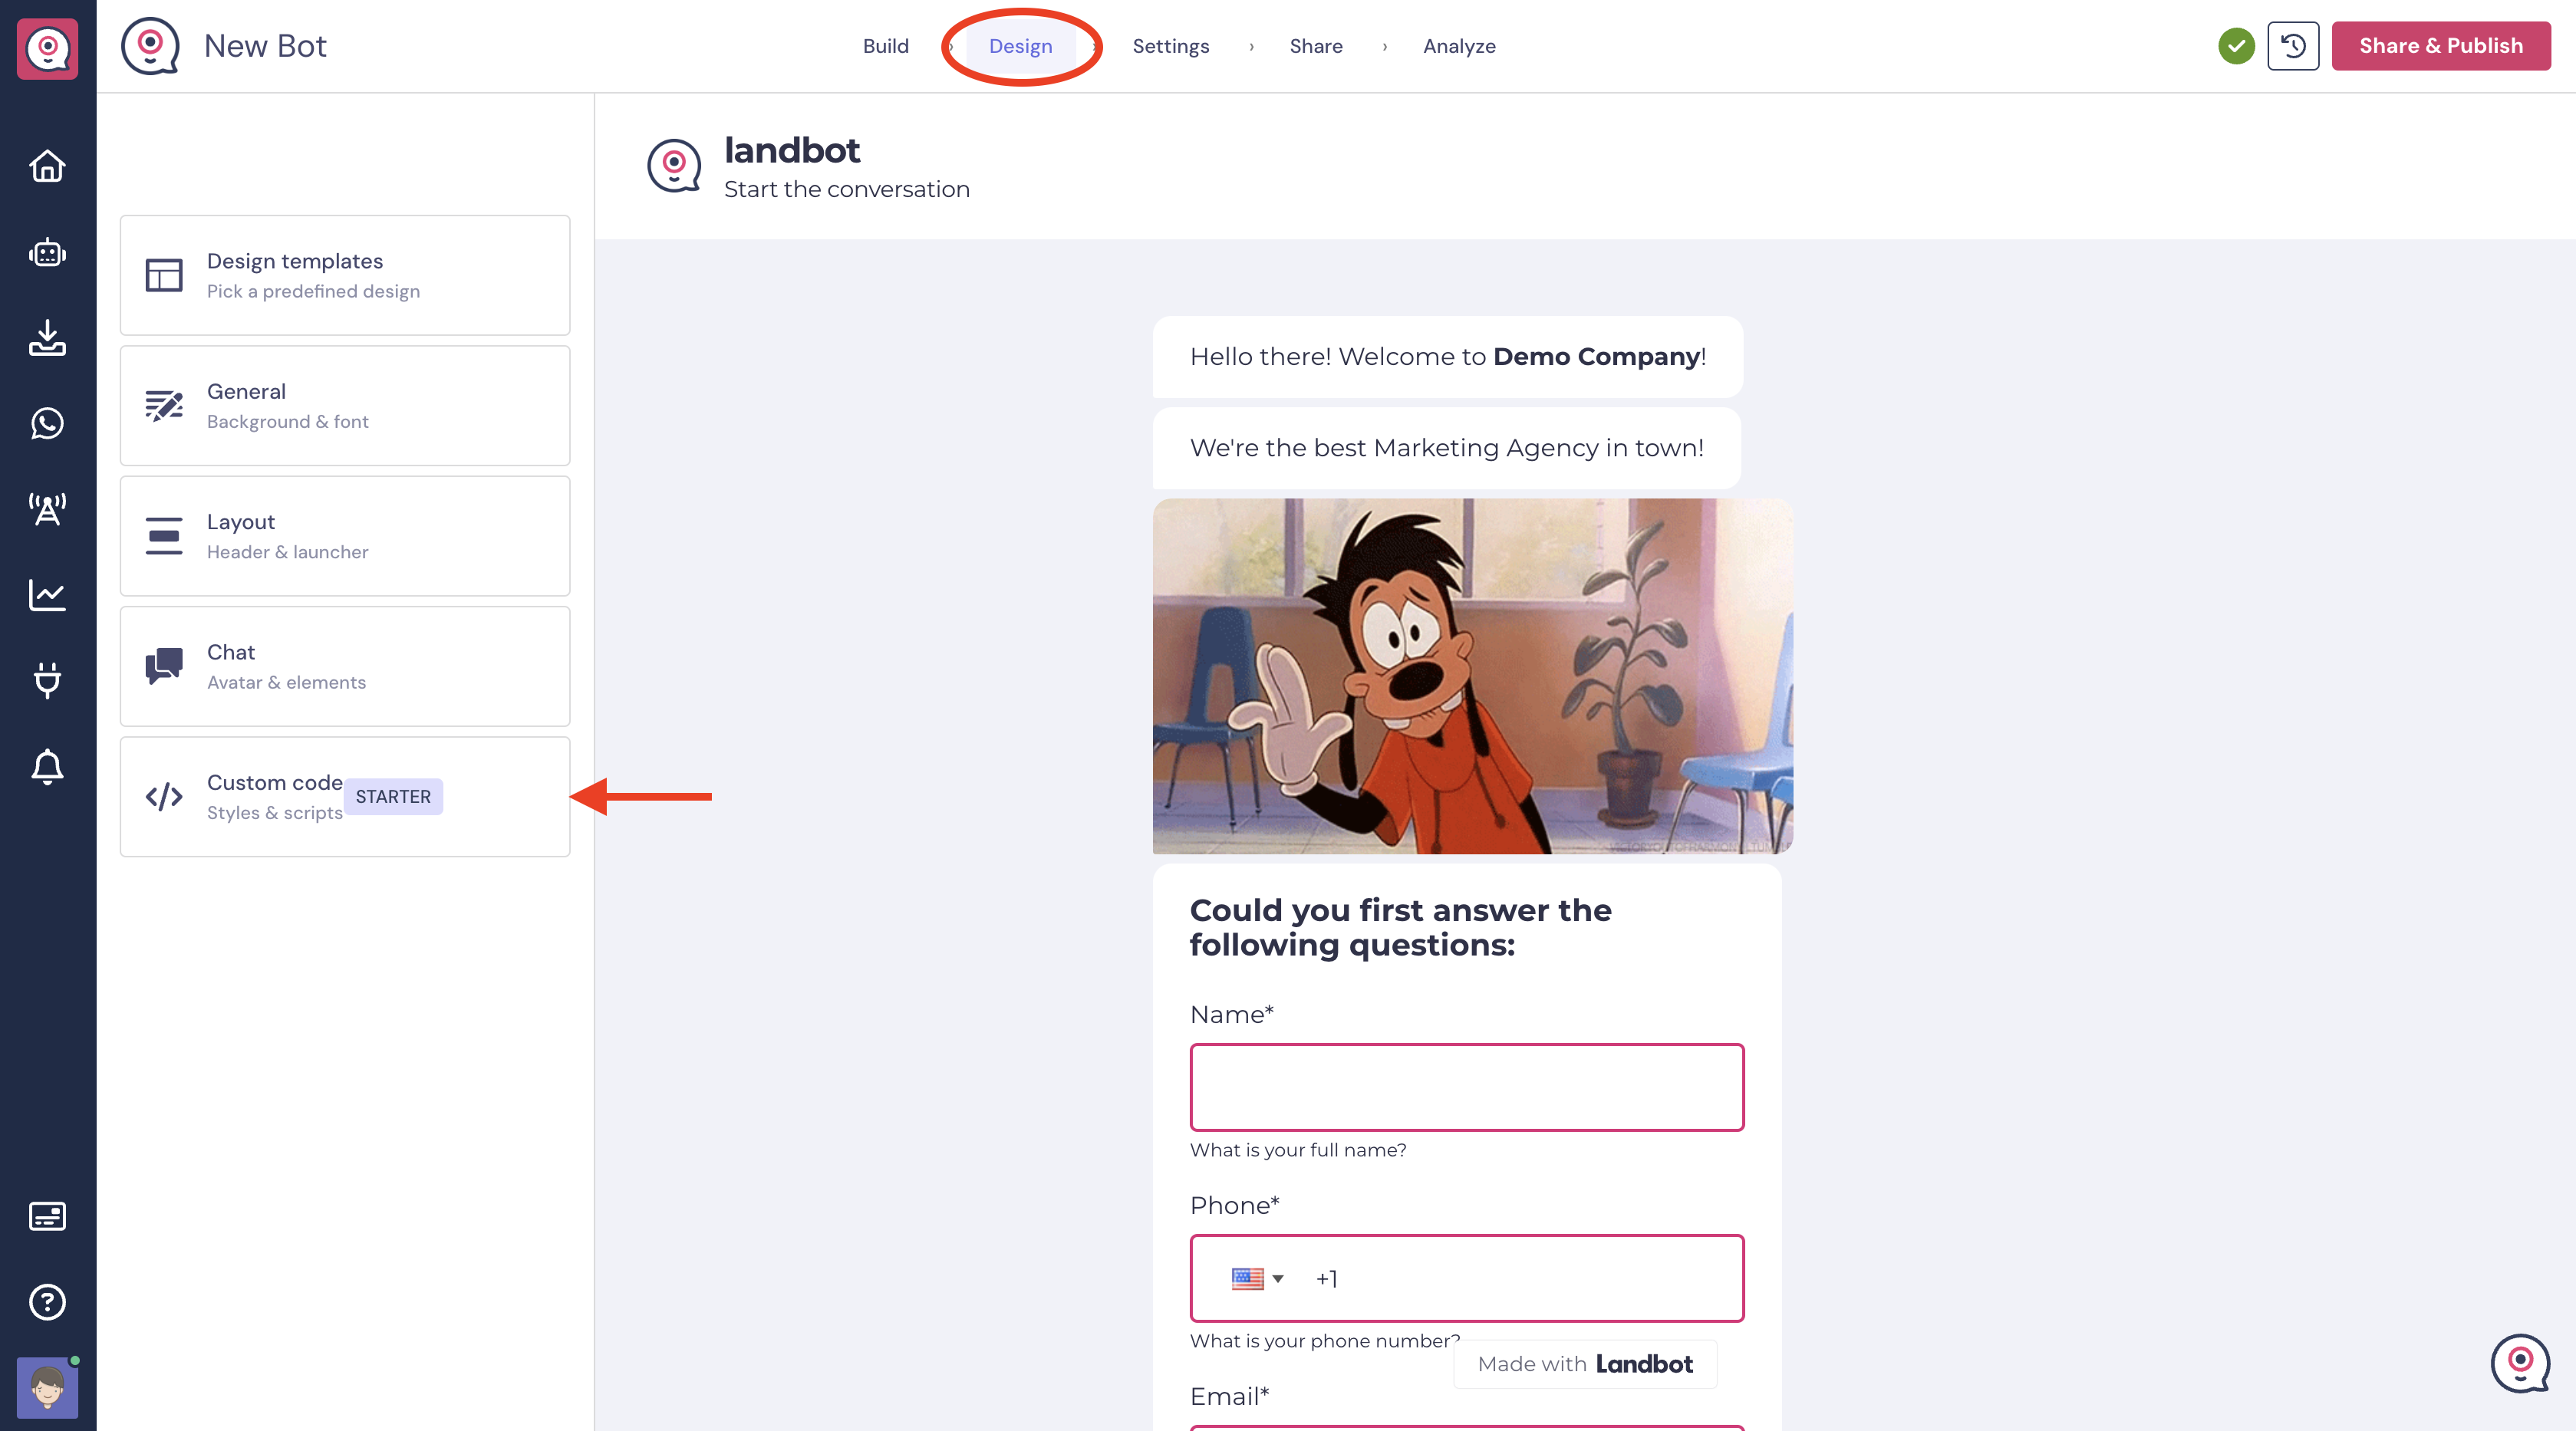Click the notifications bell icon

[47, 767]
